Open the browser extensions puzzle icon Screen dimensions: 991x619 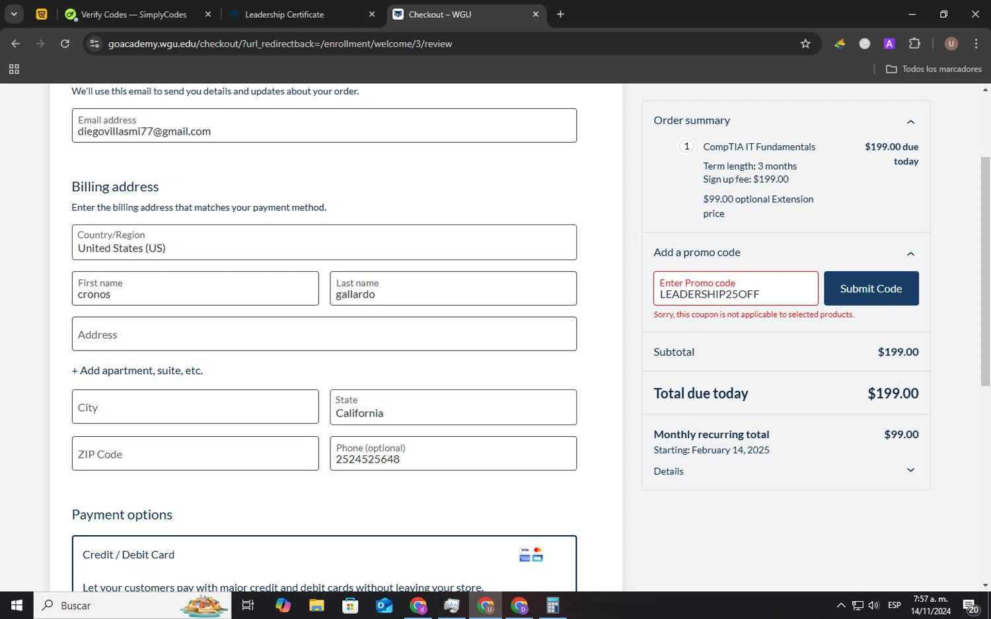tap(914, 44)
